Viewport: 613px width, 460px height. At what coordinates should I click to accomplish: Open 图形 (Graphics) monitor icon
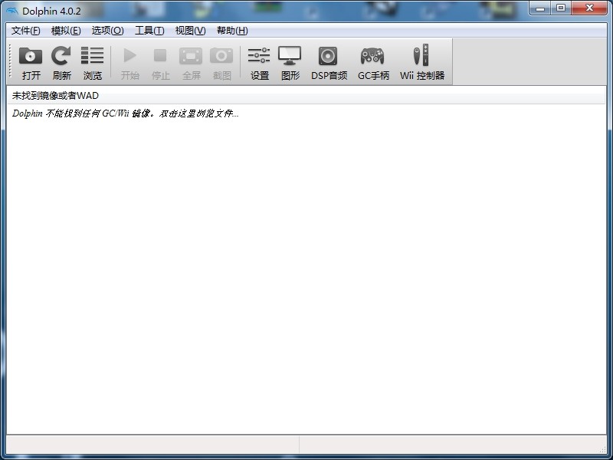pyautogui.click(x=290, y=56)
